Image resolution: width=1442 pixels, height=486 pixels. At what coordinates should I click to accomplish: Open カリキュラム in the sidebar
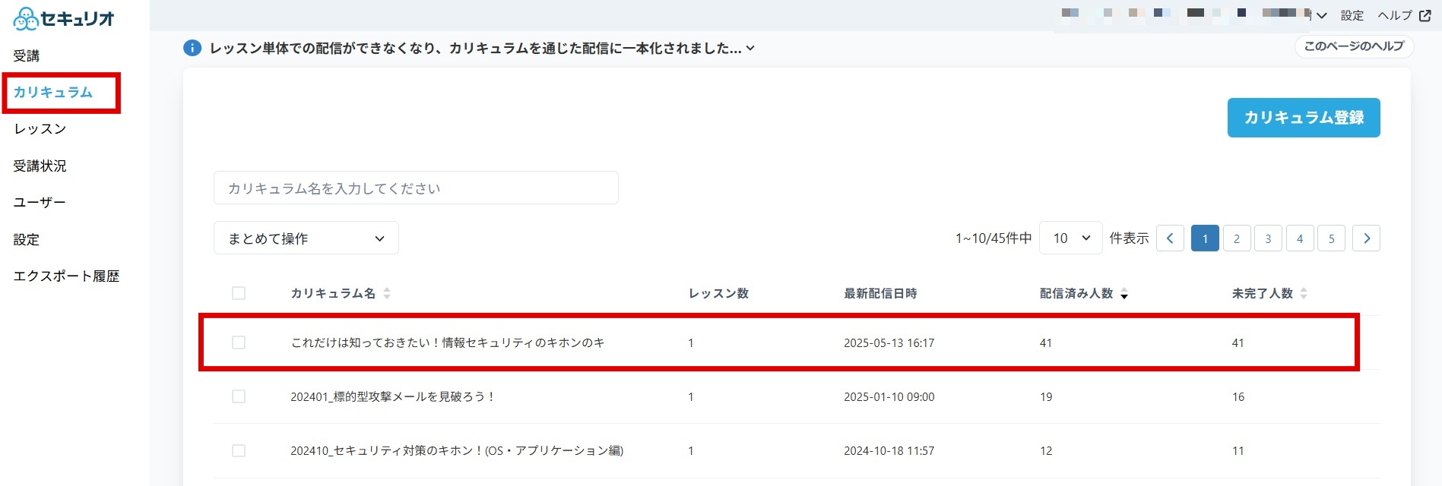(x=53, y=92)
